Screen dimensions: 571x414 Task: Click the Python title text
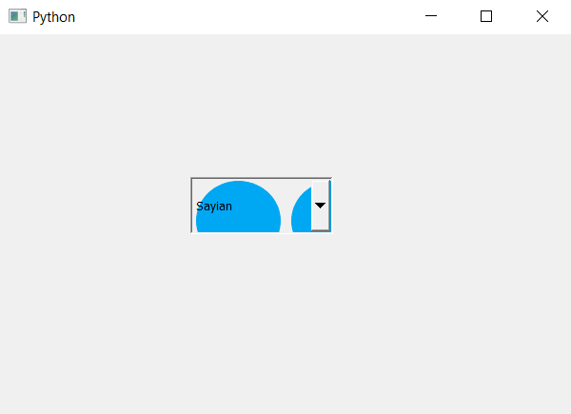click(x=53, y=17)
